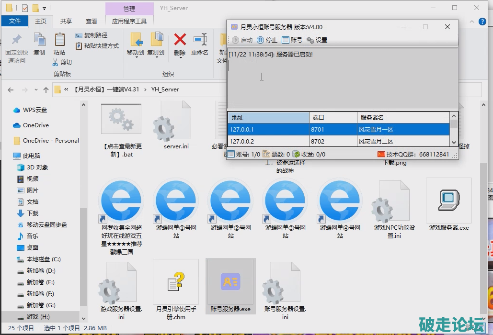
Task: Switch to the 查看 (view) ribbon tab
Action: (92, 21)
